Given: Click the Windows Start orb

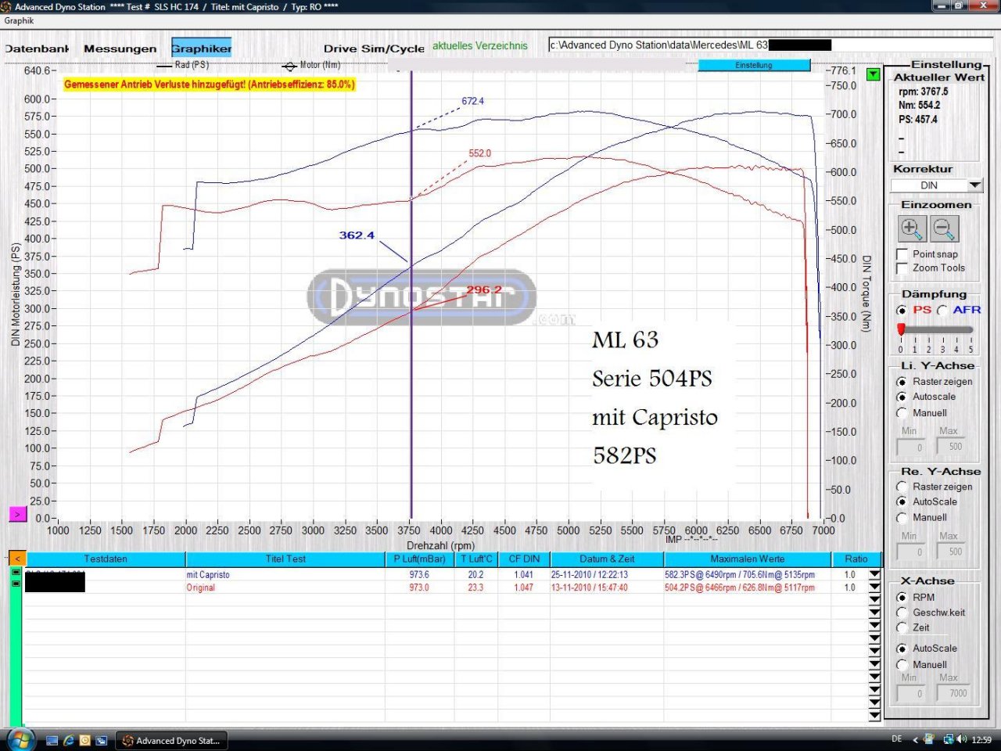Looking at the screenshot, I should coord(20,739).
